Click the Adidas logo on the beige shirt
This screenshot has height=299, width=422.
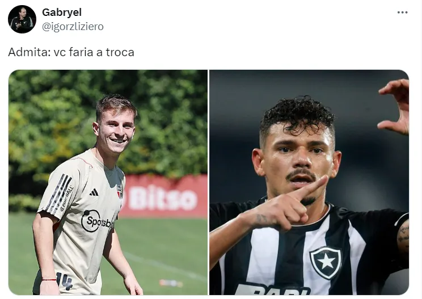click(x=94, y=192)
